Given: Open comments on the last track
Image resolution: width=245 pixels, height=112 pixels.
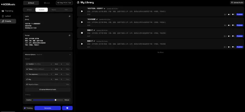Looking at the screenshot, I should pos(233,47).
